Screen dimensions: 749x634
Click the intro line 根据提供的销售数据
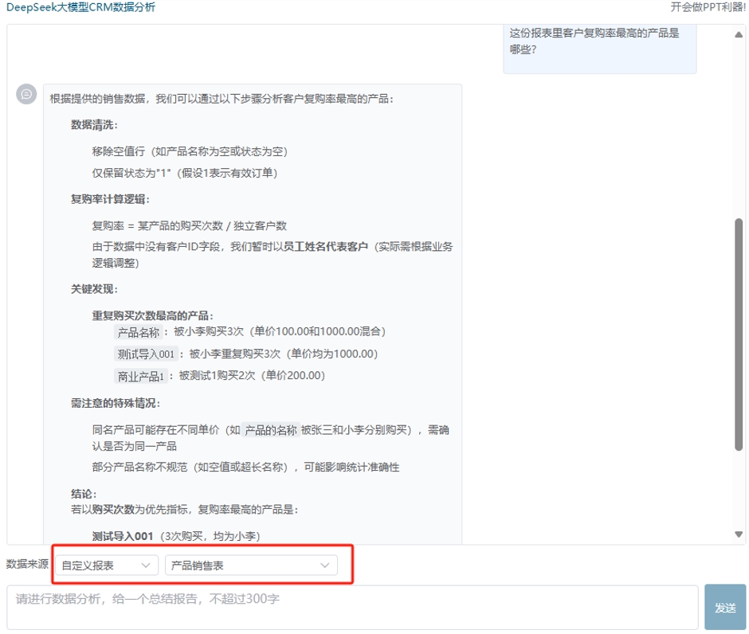coord(222,100)
